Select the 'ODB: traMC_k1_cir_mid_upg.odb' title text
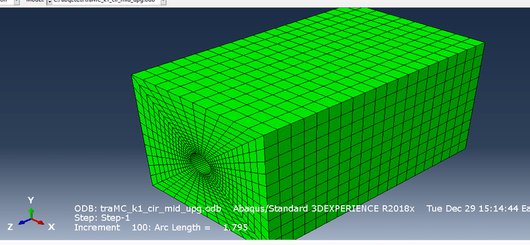 147,209
